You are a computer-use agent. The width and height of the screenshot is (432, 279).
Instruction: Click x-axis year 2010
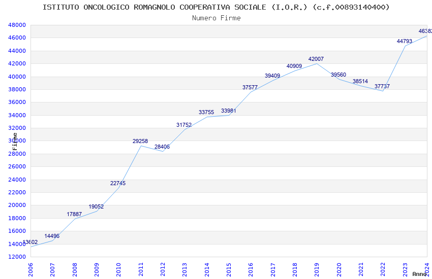pos(119,270)
